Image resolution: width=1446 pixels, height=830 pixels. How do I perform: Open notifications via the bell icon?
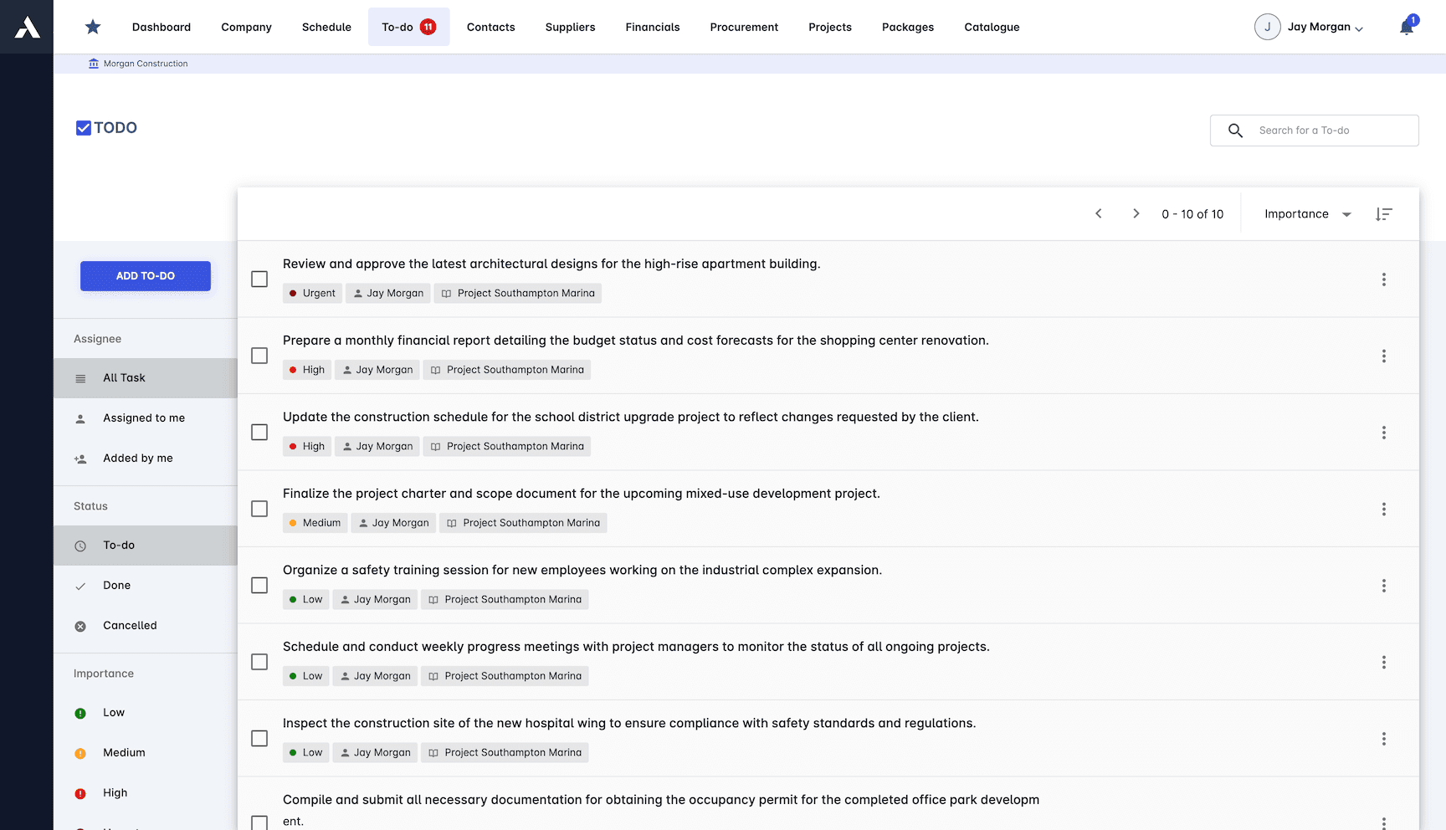[x=1407, y=26]
